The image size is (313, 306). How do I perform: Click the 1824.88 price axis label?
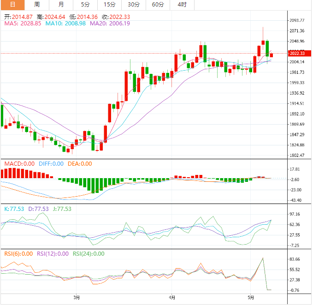[x=297, y=145]
